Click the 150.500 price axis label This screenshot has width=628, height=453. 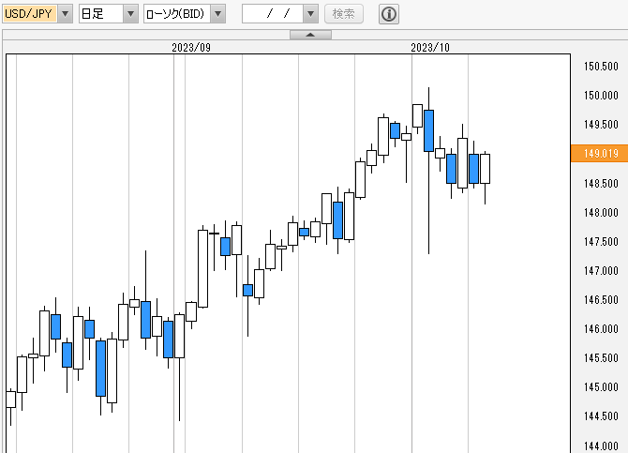pos(601,67)
